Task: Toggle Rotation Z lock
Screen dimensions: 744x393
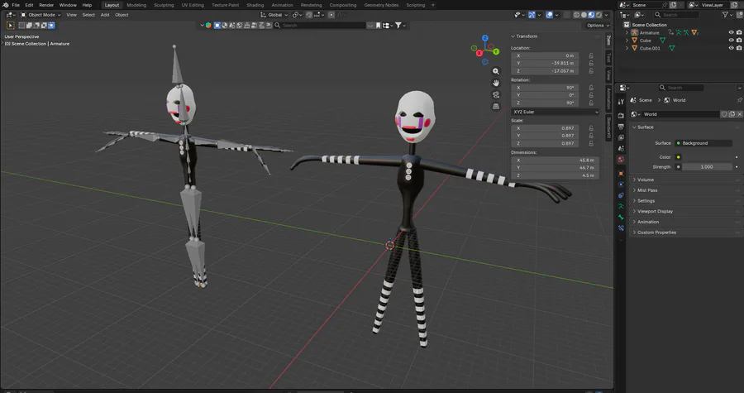Action: click(591, 103)
